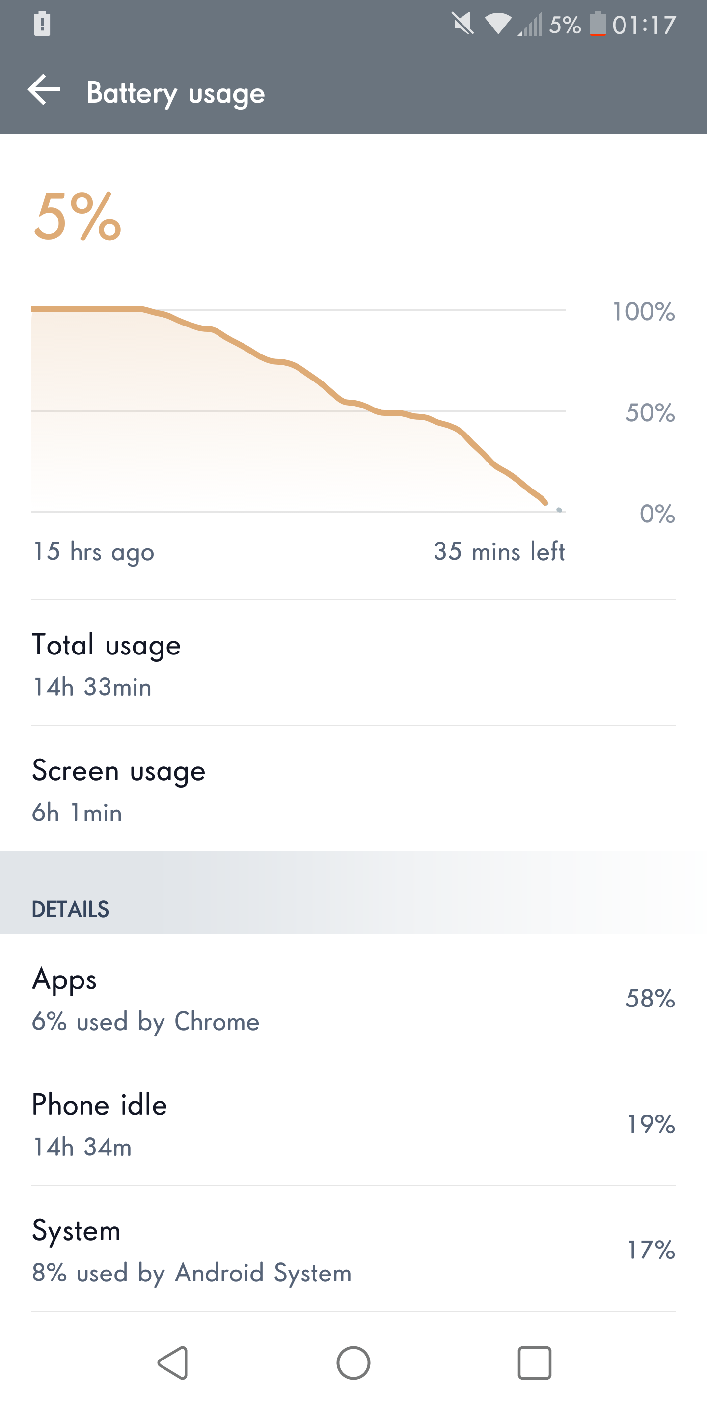Tap the 35 mins left label

tap(499, 551)
